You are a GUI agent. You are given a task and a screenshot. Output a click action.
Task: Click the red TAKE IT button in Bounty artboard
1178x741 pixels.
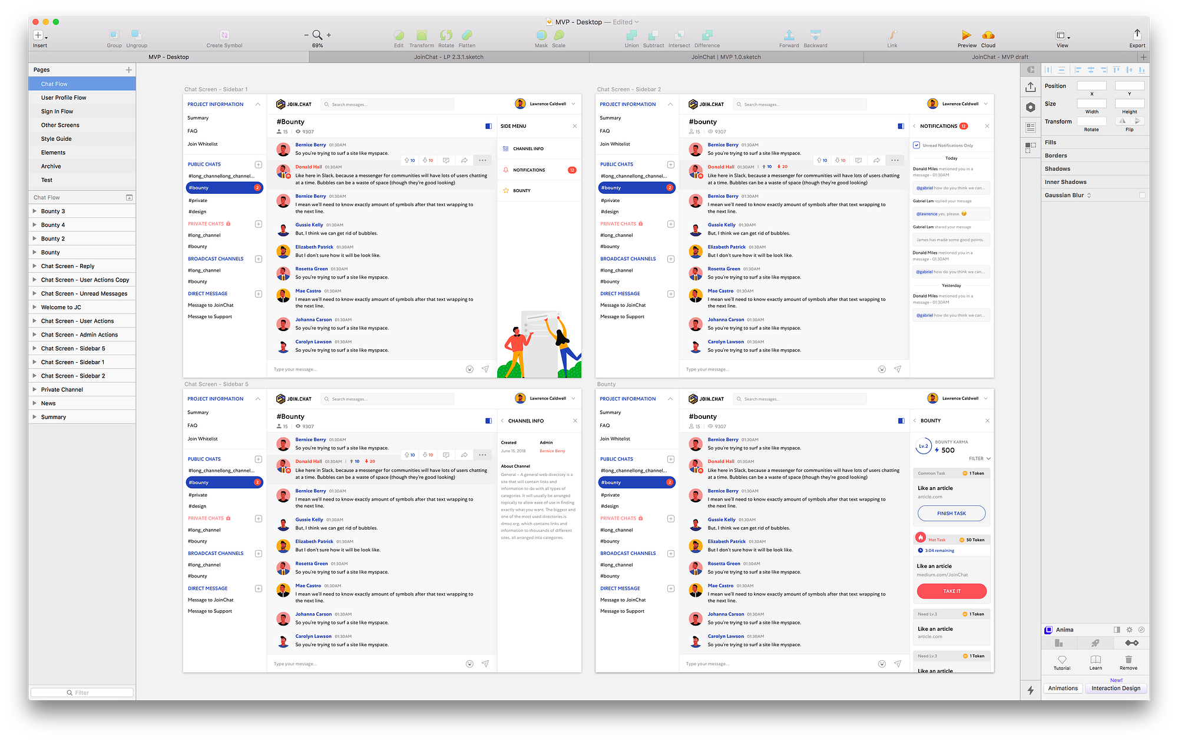click(x=951, y=591)
